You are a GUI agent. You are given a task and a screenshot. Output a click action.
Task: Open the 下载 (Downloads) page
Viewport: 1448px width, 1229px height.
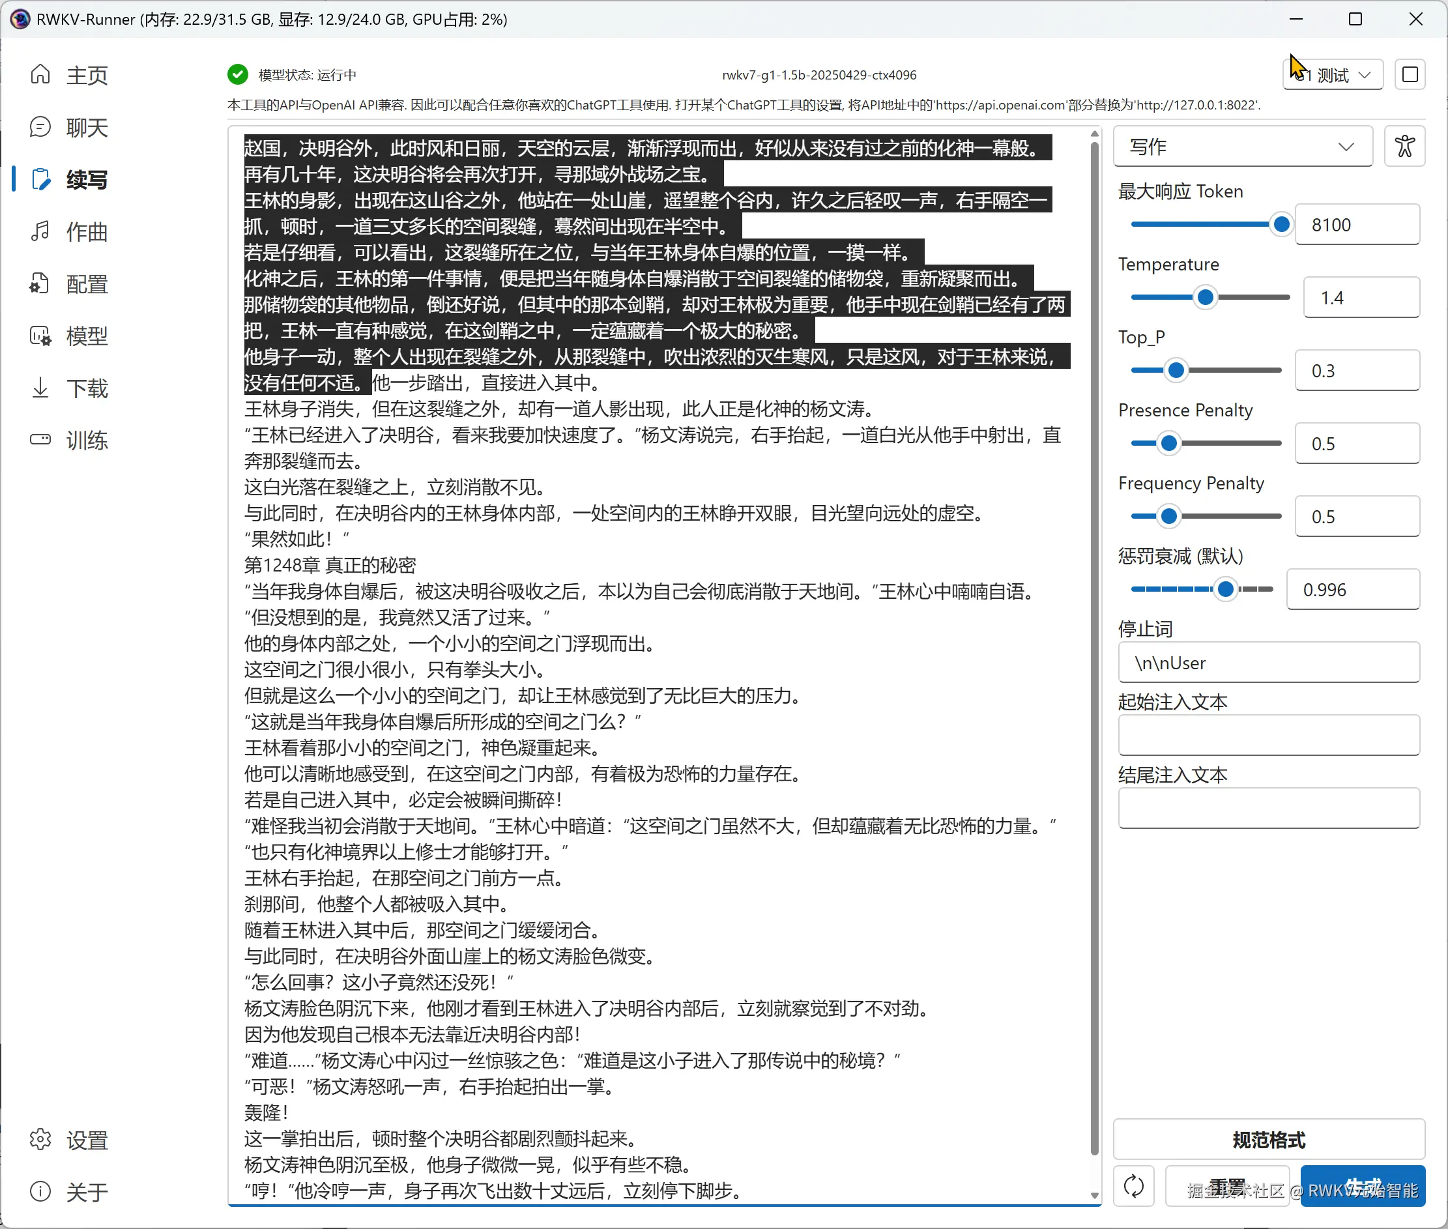point(87,388)
